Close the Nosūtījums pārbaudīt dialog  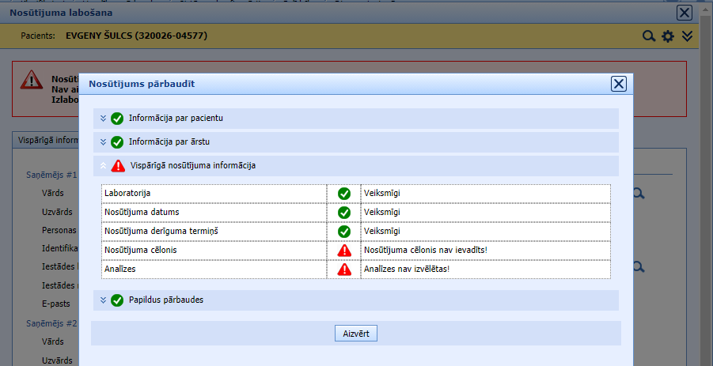pos(619,85)
